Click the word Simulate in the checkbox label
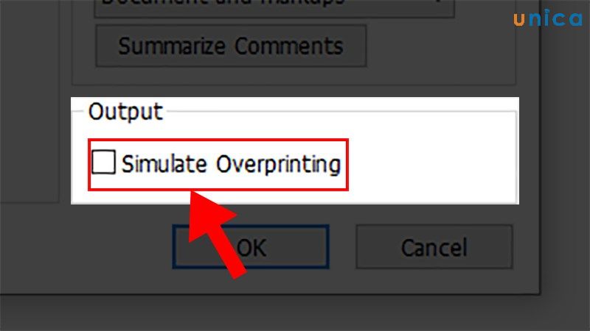 [x=164, y=163]
